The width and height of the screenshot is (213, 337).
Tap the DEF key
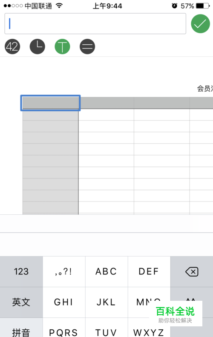click(149, 272)
